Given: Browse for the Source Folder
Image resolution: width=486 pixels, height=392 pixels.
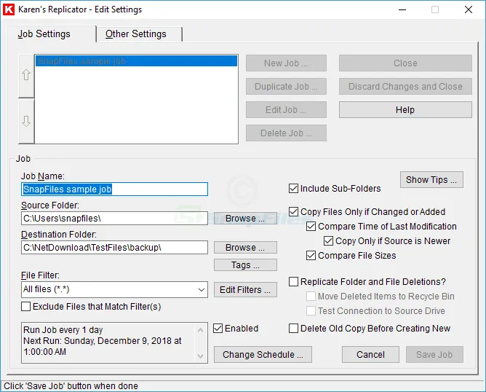Looking at the screenshot, I should pyautogui.click(x=245, y=218).
